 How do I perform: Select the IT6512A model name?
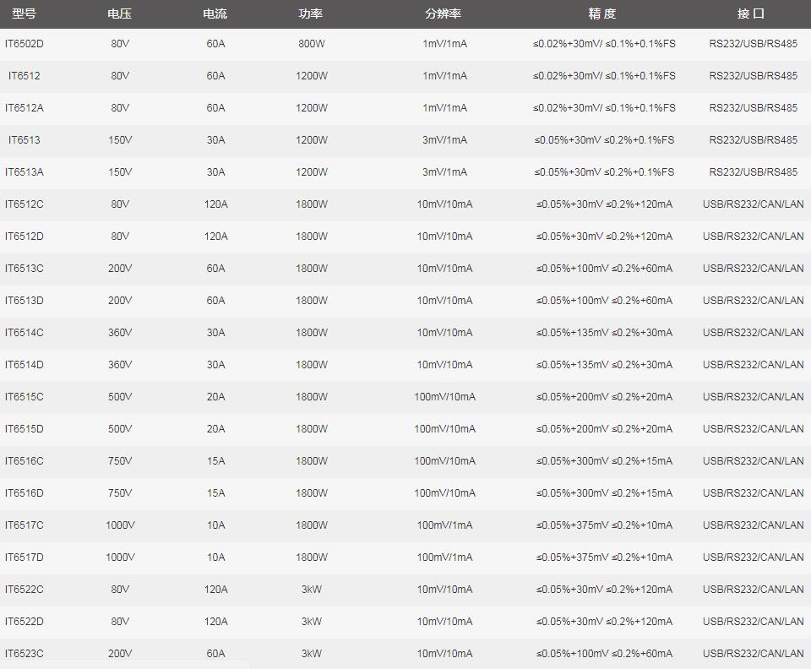pos(24,108)
